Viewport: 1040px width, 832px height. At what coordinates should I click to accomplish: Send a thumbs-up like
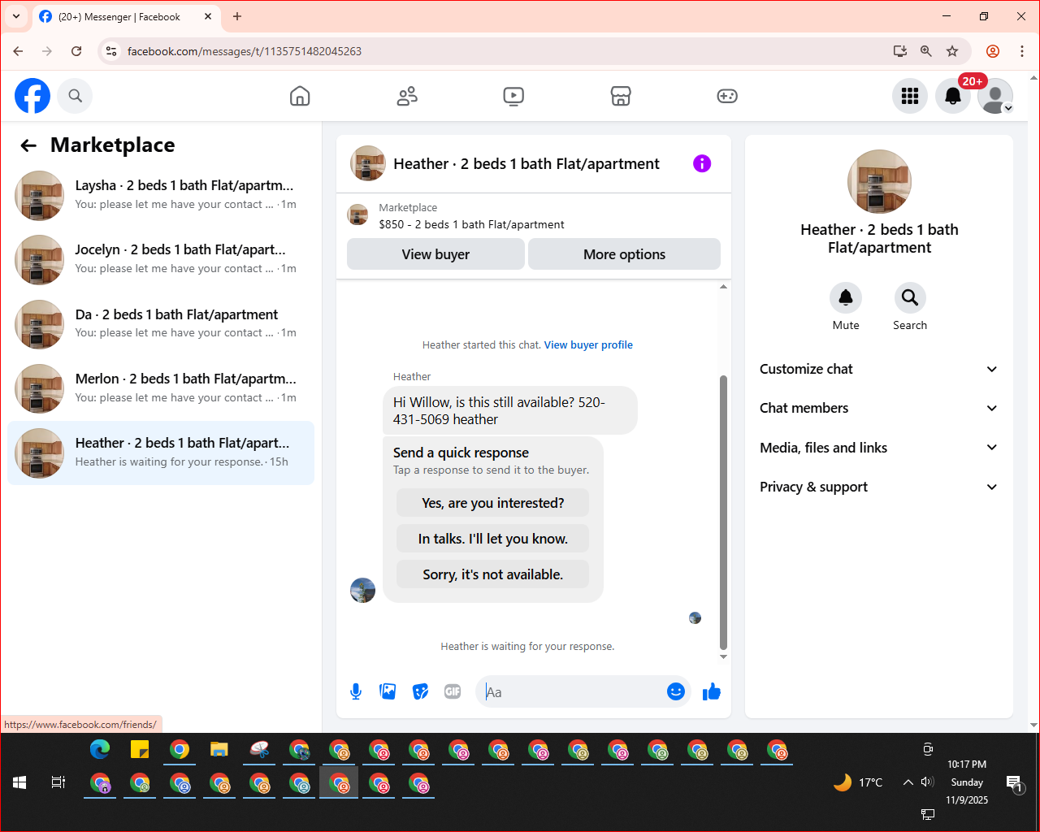pyautogui.click(x=712, y=691)
